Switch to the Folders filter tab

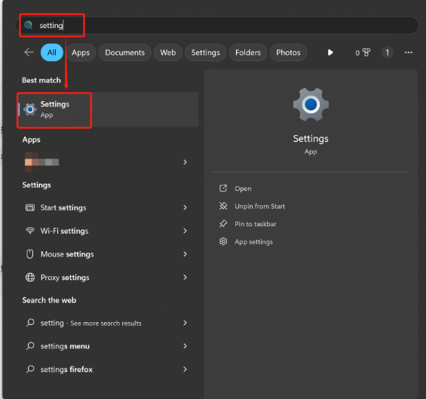pyautogui.click(x=248, y=53)
